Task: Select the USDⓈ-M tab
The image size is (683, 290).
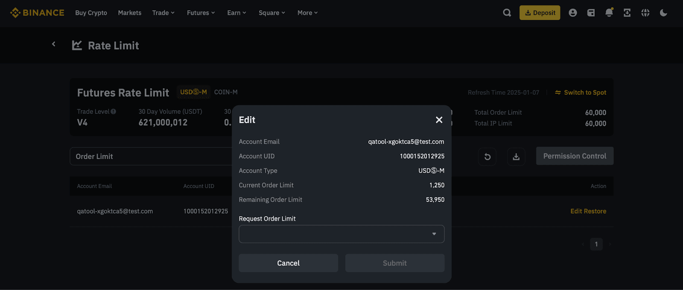Action: coord(193,92)
